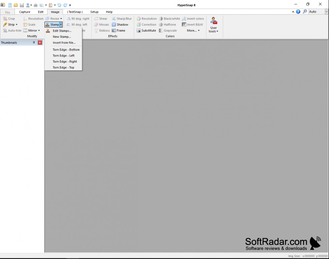Rotate the image 90 deg. right
Viewport: 329px width, 259px height.
(x=78, y=19)
